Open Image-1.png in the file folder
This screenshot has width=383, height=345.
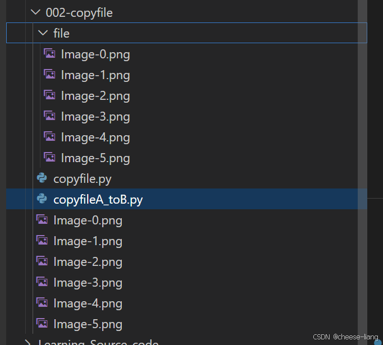pos(95,75)
